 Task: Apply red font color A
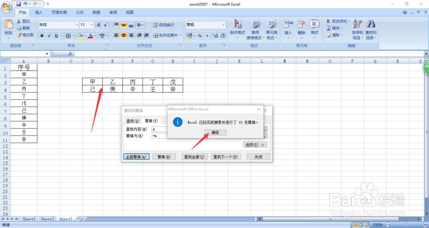coord(91,36)
